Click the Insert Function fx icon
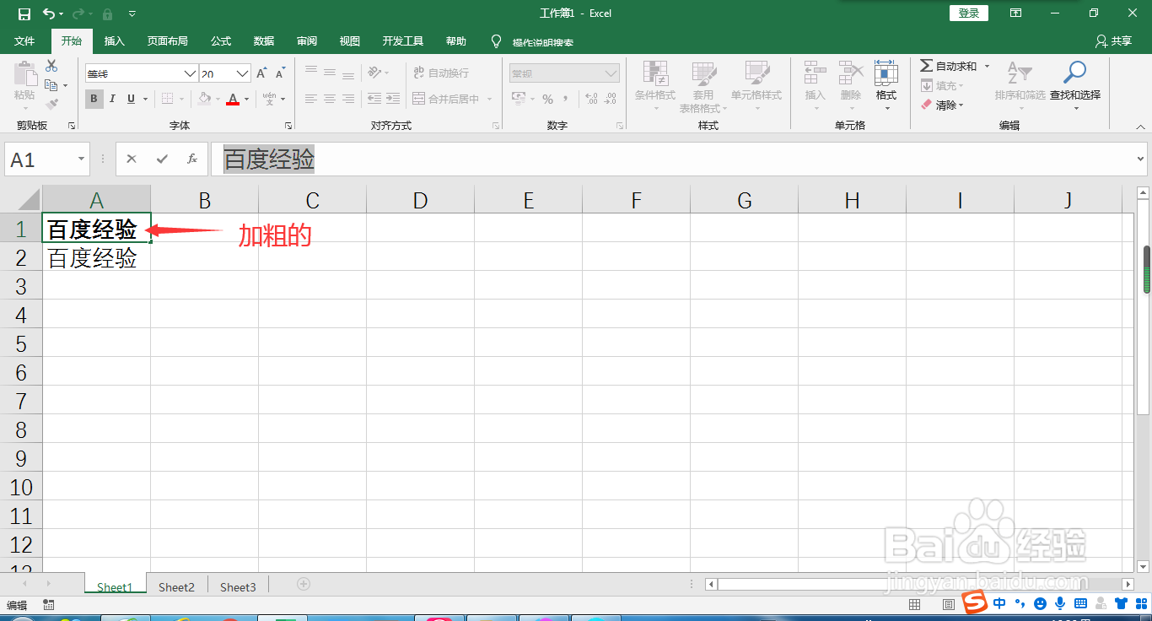 [192, 159]
